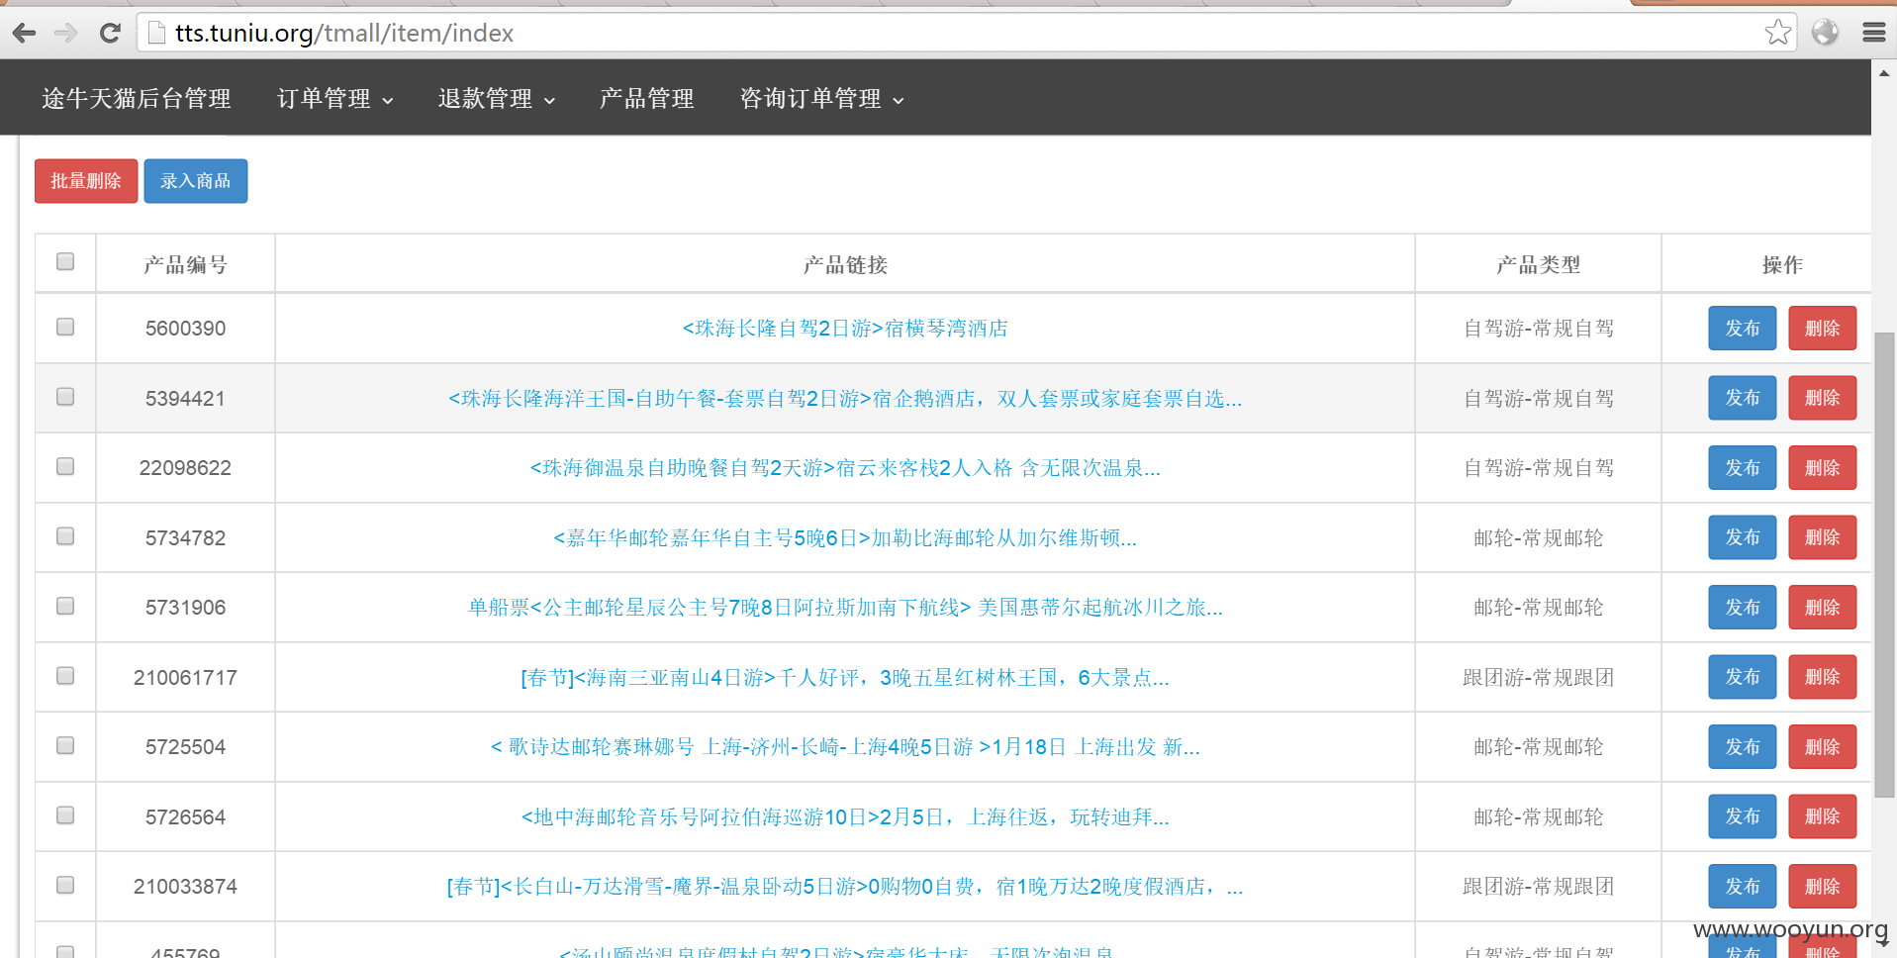Click 删除 for product 210061717
The width and height of the screenshot is (1897, 958).
pyautogui.click(x=1822, y=677)
